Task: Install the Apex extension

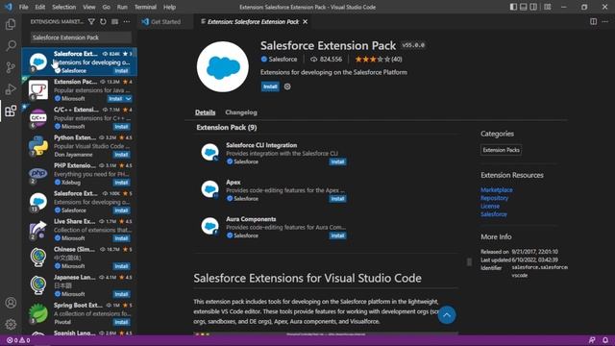Action: (337, 199)
